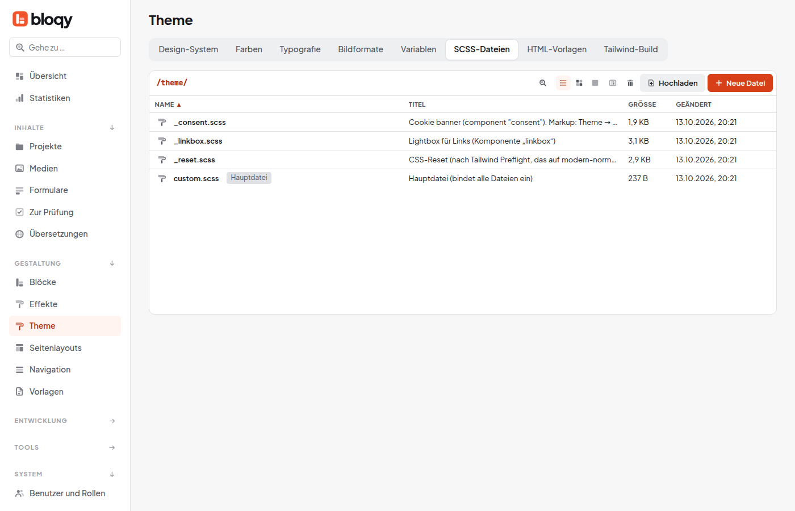795x511 pixels.
Task: Open Benutzer und Rollen
Action: pos(65,493)
